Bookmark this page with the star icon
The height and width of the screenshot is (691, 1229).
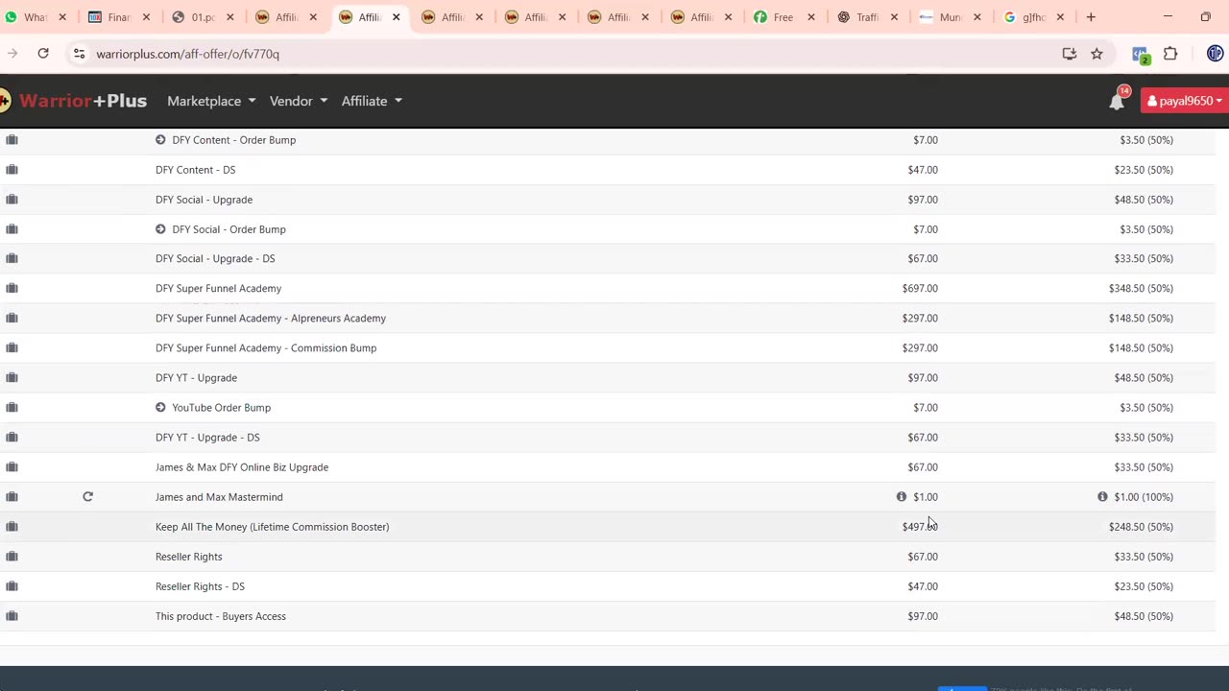pyautogui.click(x=1096, y=54)
